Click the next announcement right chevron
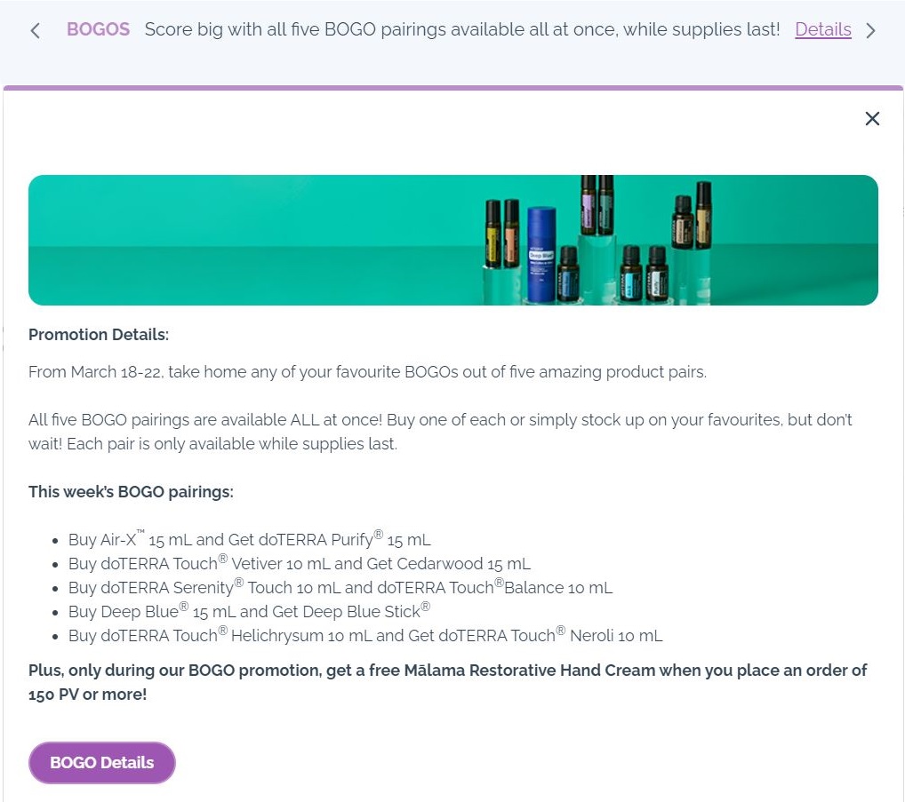905x802 pixels. [870, 31]
